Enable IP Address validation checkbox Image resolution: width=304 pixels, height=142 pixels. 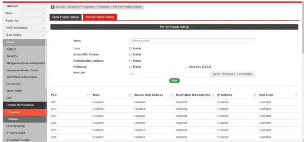pos(130,67)
